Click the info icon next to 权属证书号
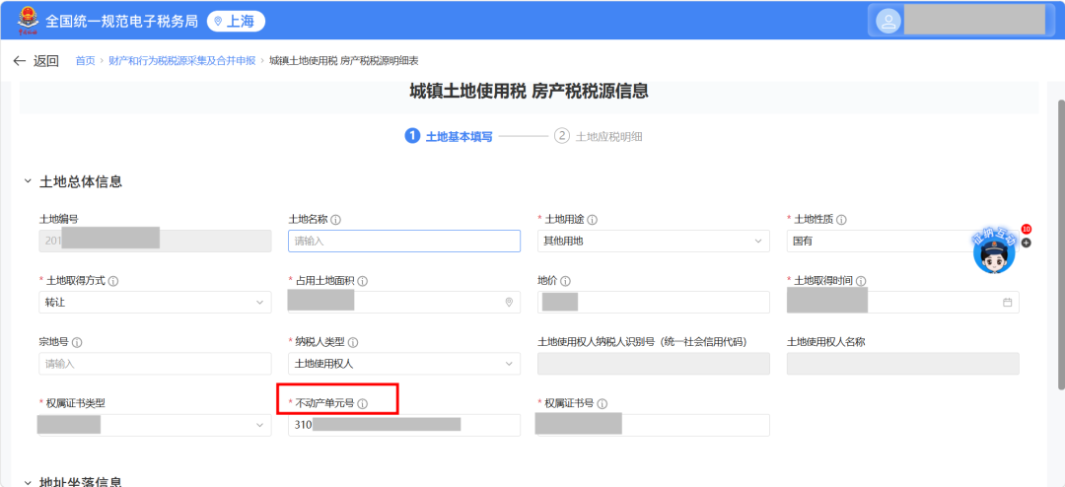Image resolution: width=1065 pixels, height=487 pixels. 602,403
